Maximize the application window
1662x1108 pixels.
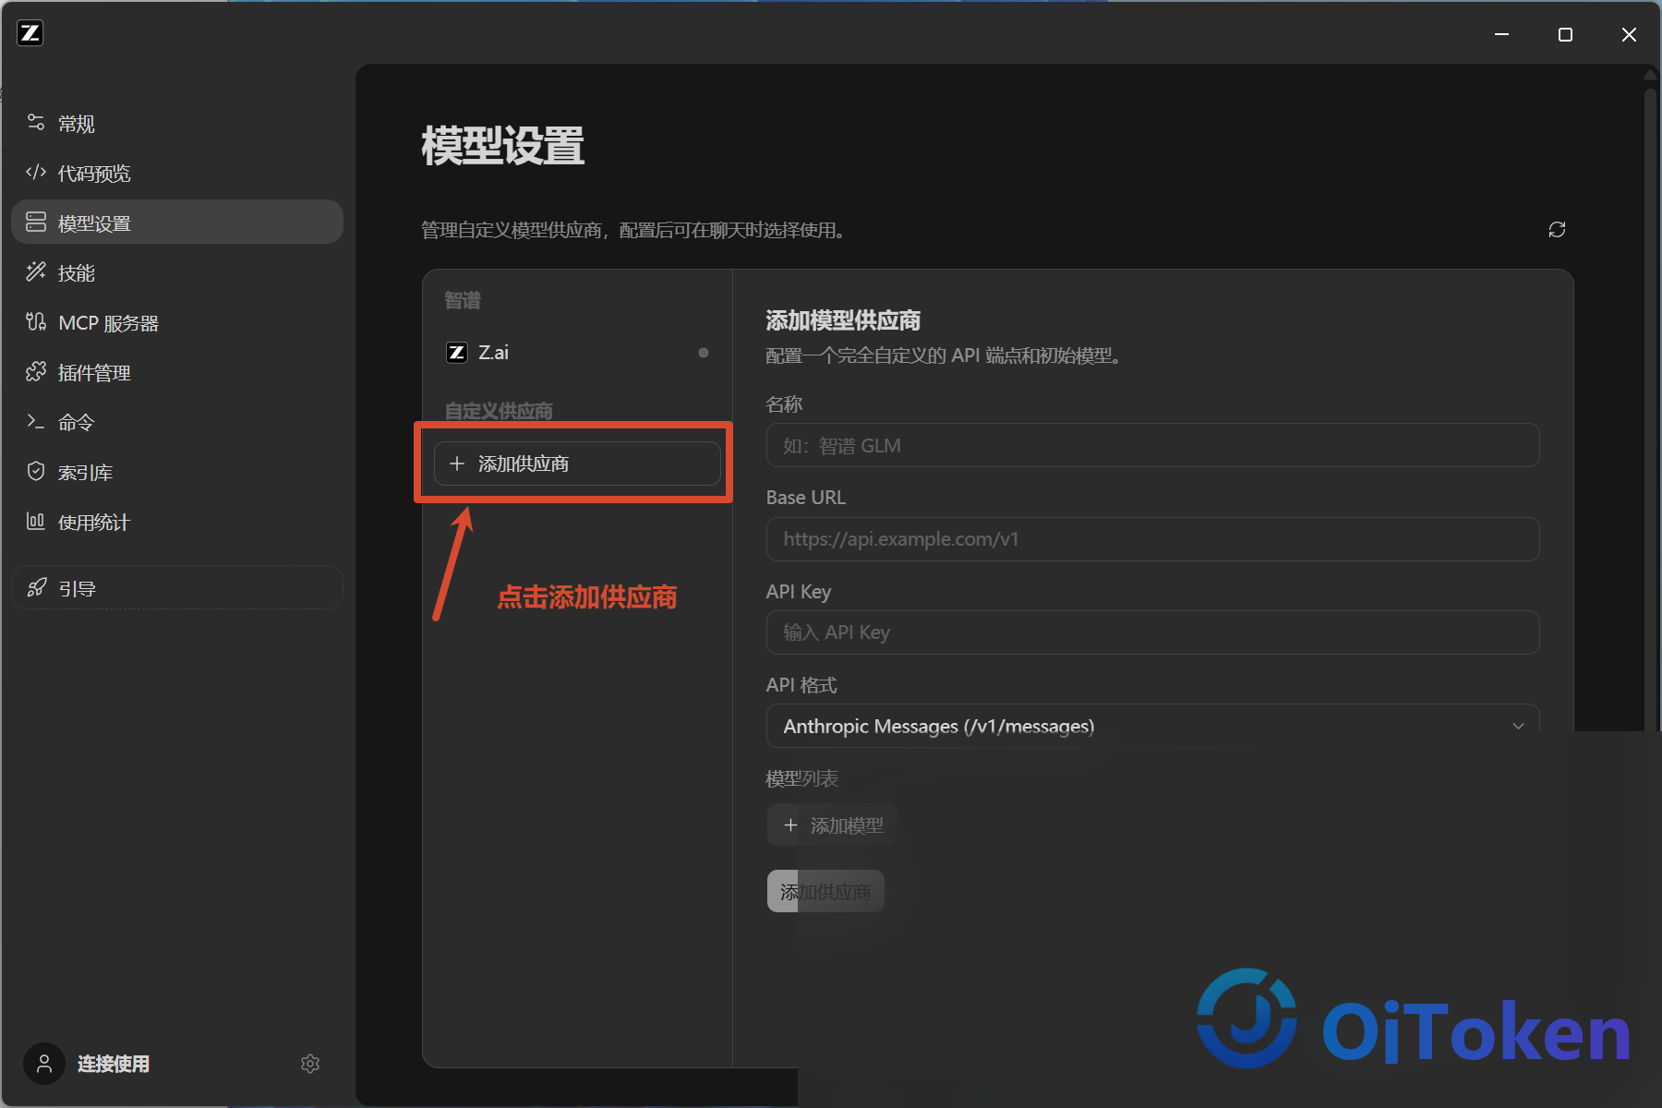click(1565, 34)
